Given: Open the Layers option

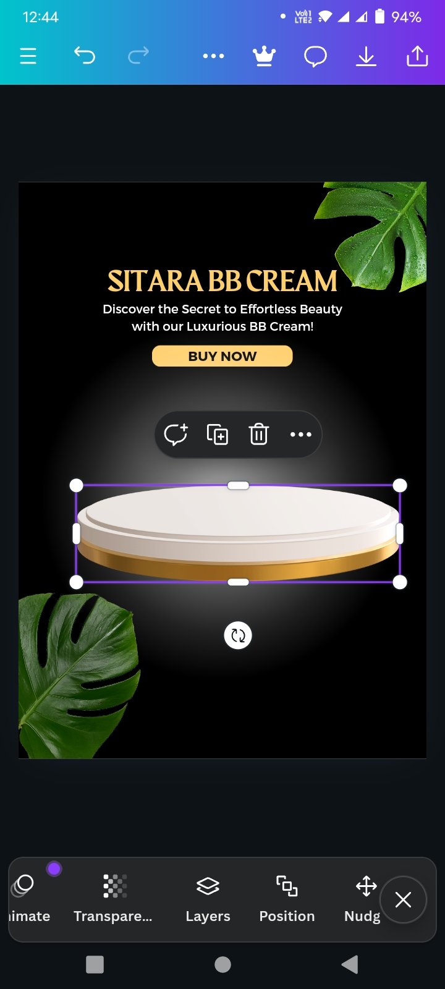Looking at the screenshot, I should (x=208, y=899).
